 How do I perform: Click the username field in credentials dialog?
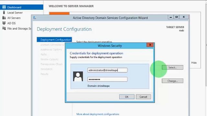click(107, 70)
